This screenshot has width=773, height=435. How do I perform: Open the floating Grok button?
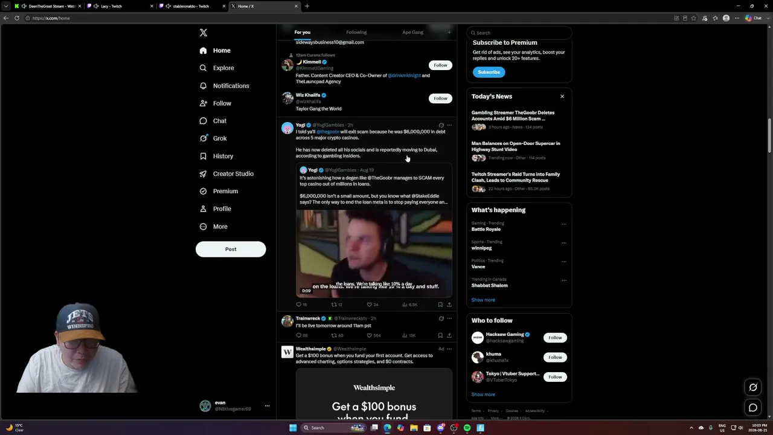pos(753,387)
